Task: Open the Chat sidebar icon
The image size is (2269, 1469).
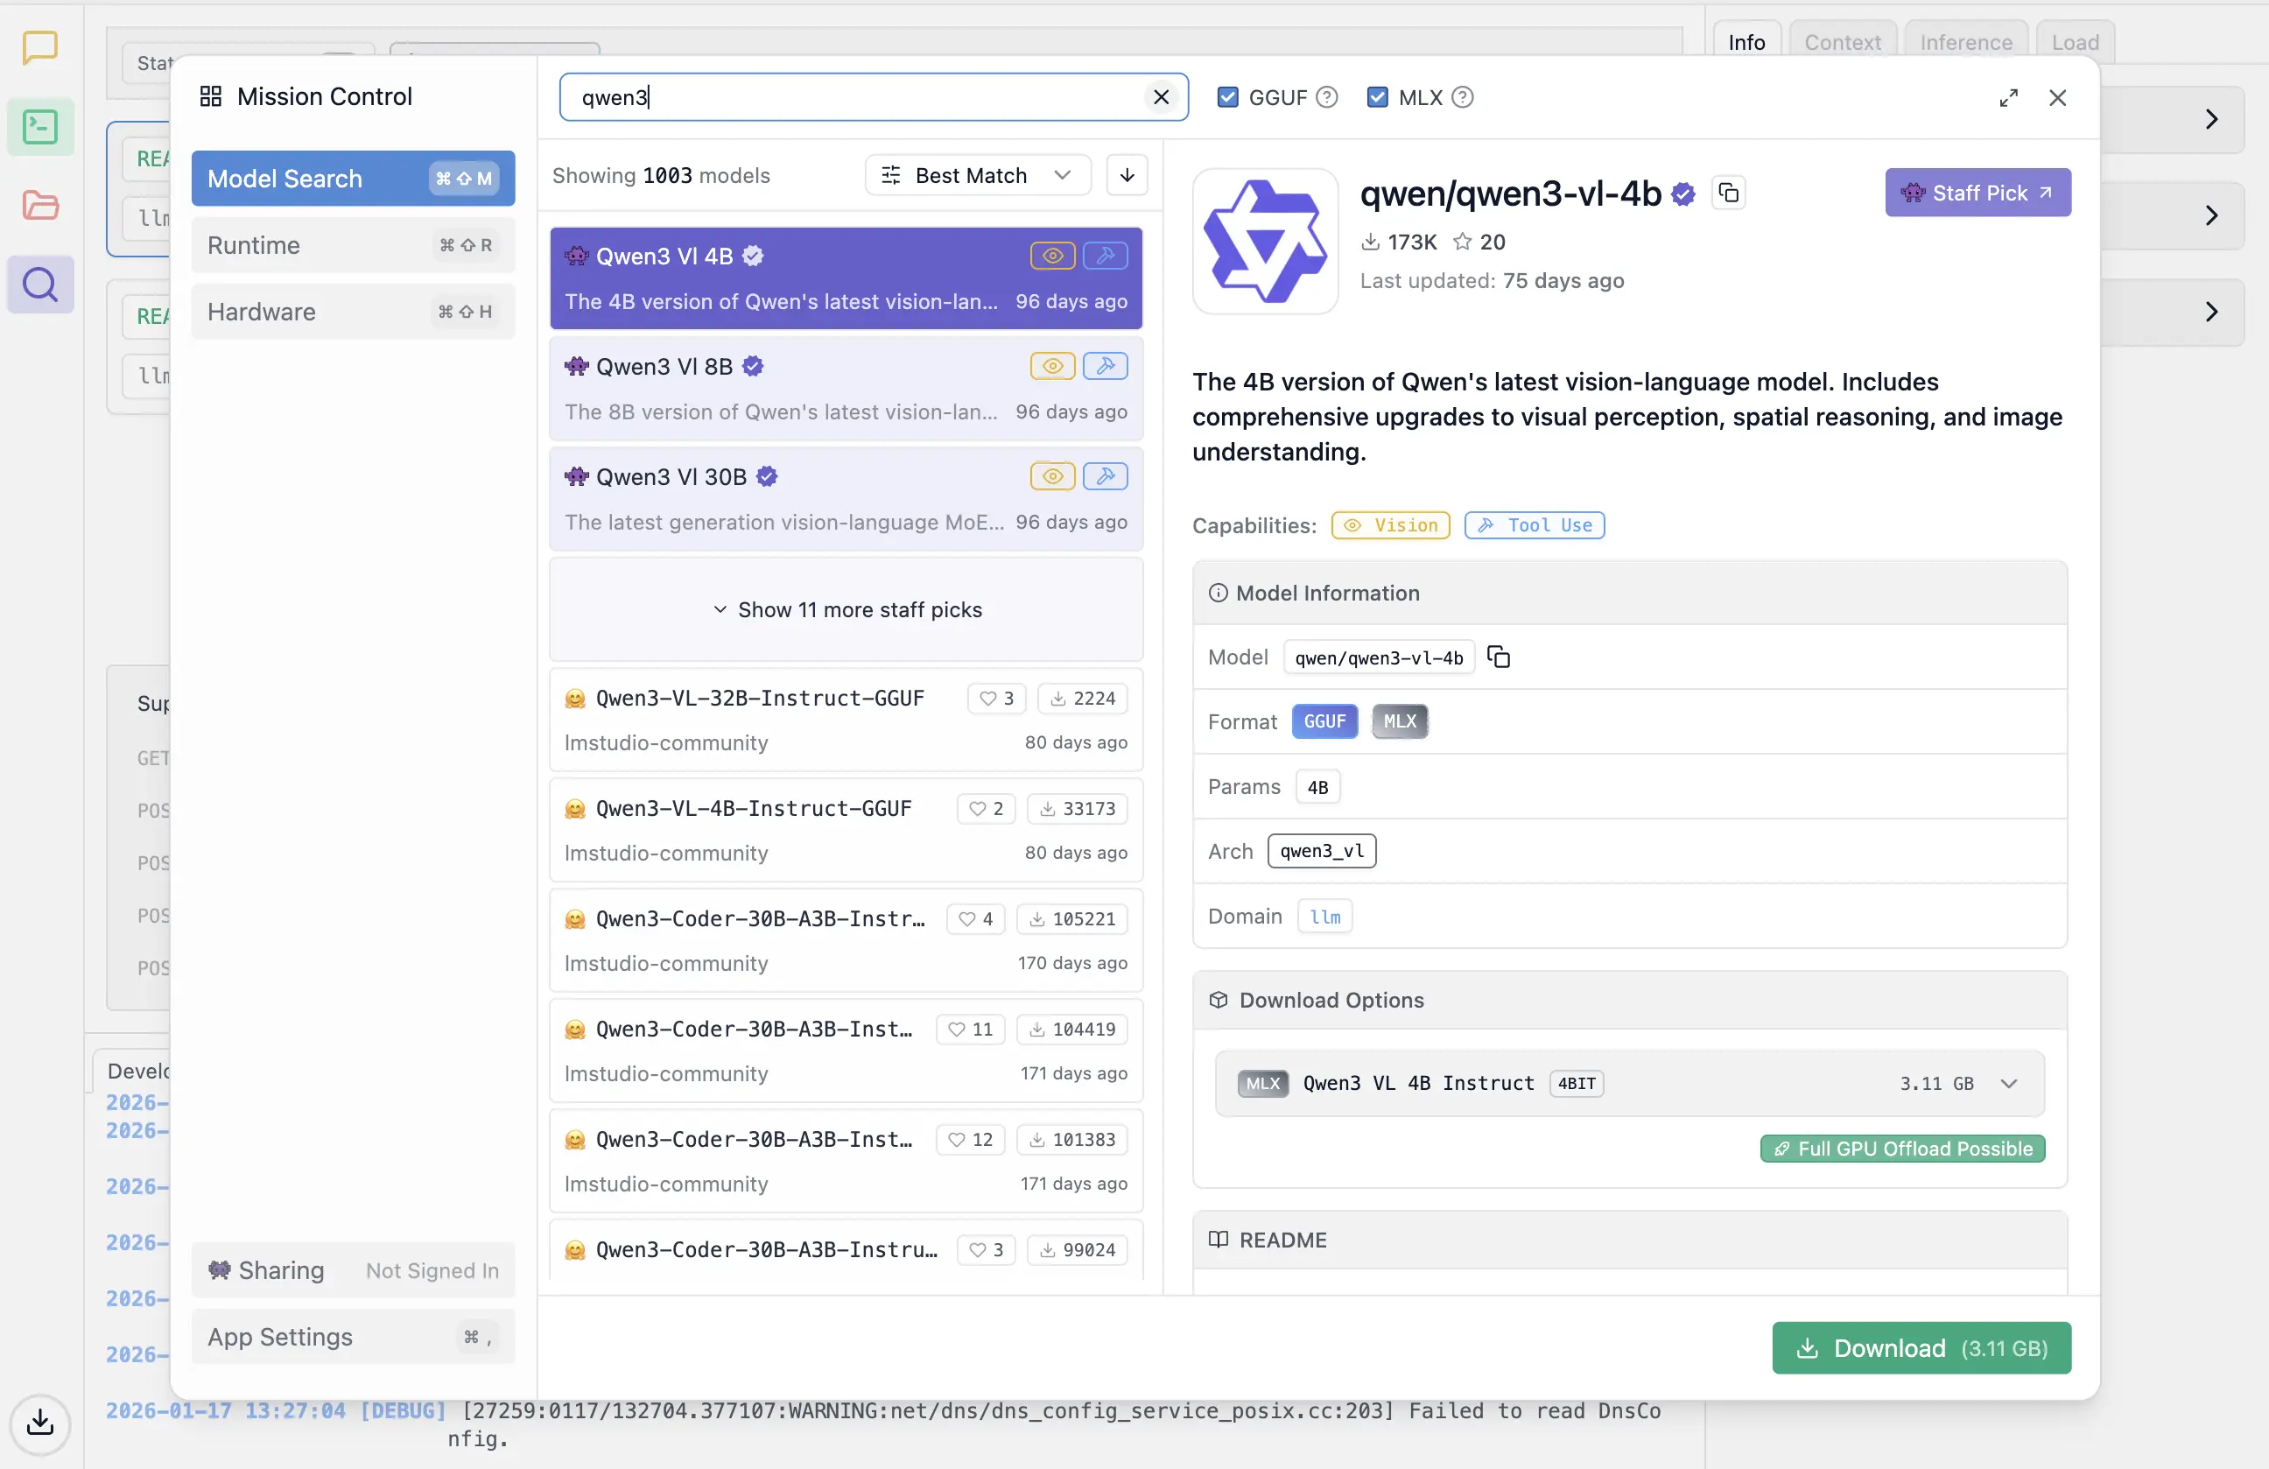Action: coord(40,46)
